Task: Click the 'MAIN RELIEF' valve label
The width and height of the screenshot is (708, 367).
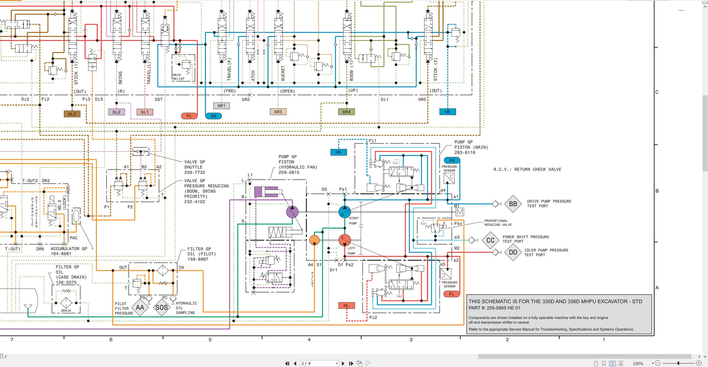Action: [179, 77]
